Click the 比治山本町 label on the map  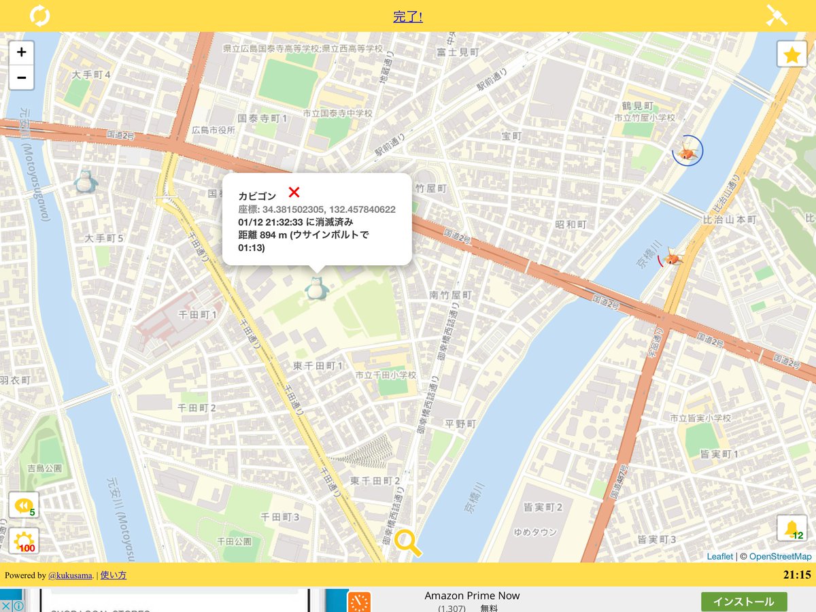tap(730, 220)
